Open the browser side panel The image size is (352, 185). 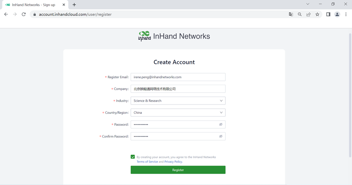coord(328,14)
